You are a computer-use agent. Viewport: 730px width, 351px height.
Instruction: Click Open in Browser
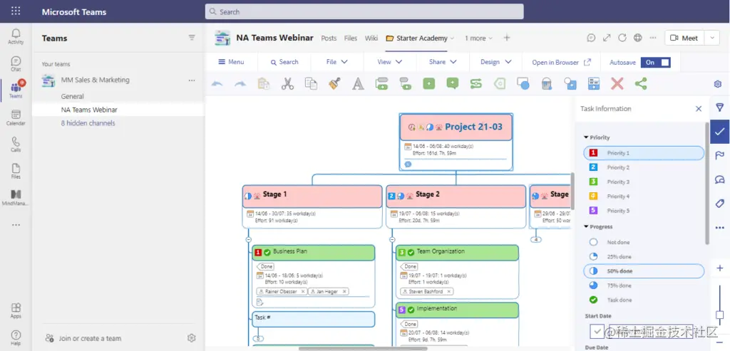[x=562, y=62]
